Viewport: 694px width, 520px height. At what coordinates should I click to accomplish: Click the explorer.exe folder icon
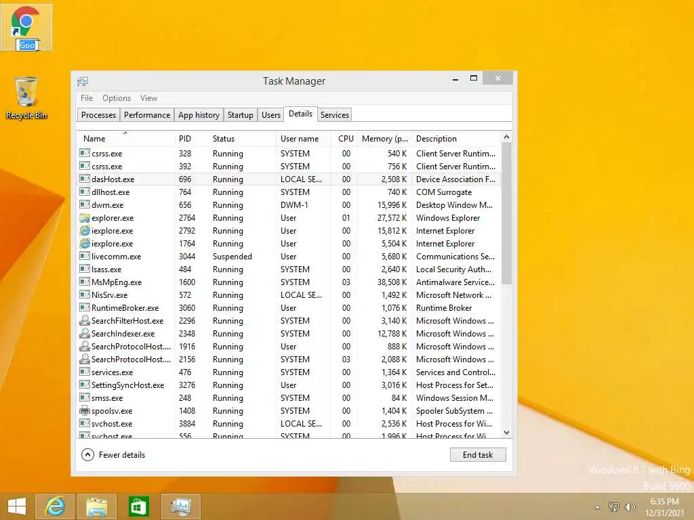(x=85, y=218)
